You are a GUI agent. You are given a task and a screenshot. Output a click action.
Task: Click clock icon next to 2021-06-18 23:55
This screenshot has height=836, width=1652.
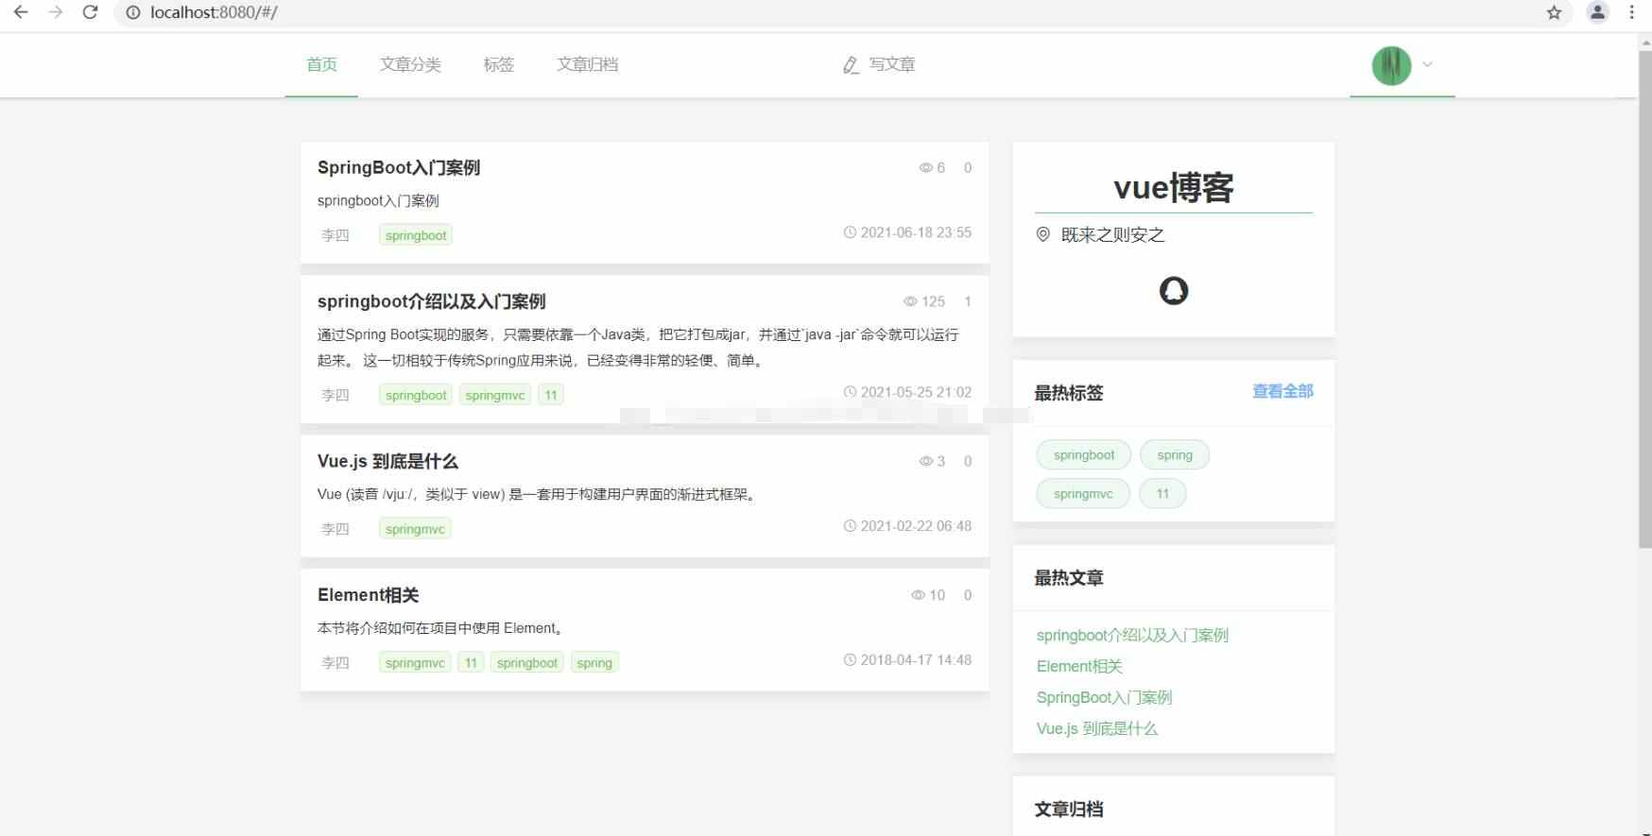coord(850,232)
